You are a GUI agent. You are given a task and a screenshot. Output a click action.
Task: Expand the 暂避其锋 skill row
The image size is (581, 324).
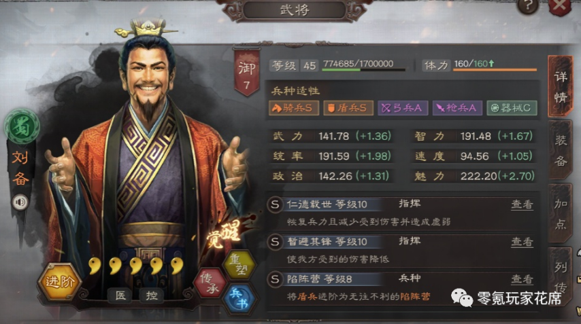401,251
